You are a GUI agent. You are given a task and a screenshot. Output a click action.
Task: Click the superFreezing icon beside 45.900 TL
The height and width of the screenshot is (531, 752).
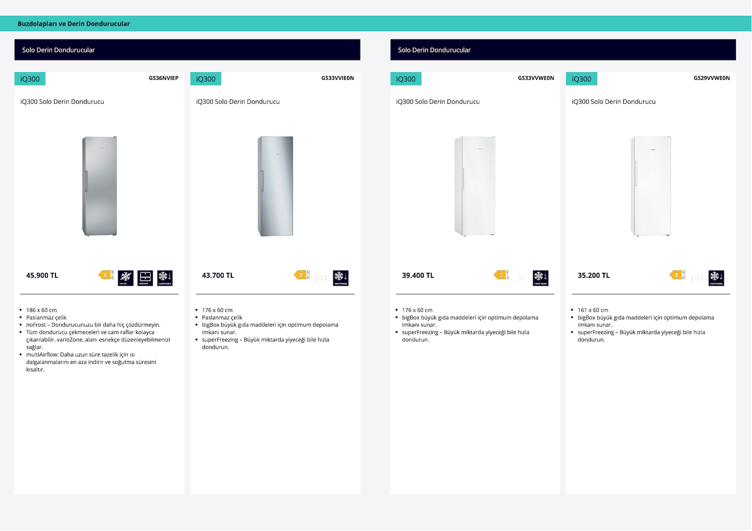pos(165,278)
